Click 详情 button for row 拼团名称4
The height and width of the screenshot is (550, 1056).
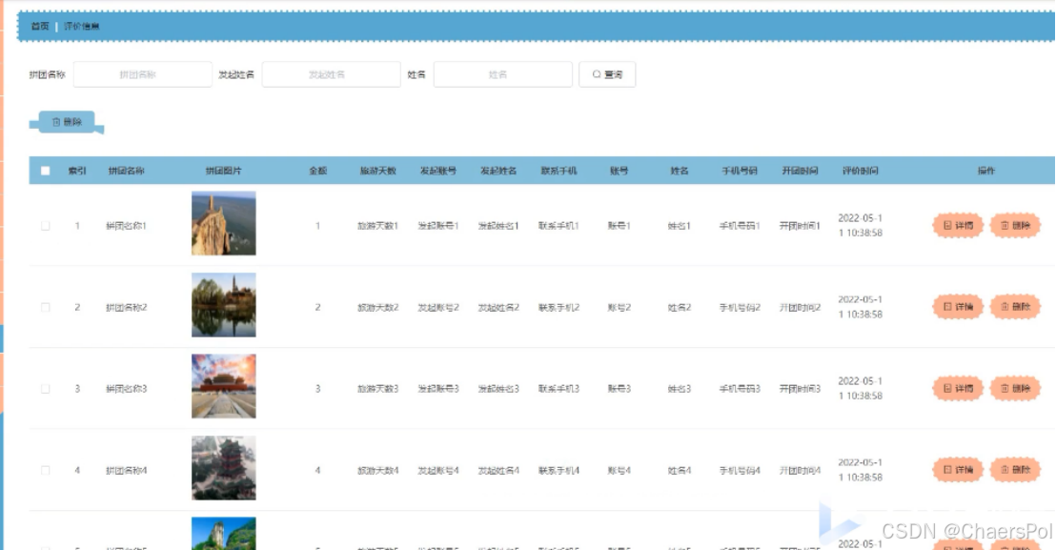point(958,470)
